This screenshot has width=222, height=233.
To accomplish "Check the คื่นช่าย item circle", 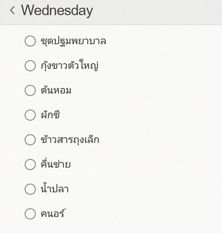I will pyautogui.click(x=30, y=164).
